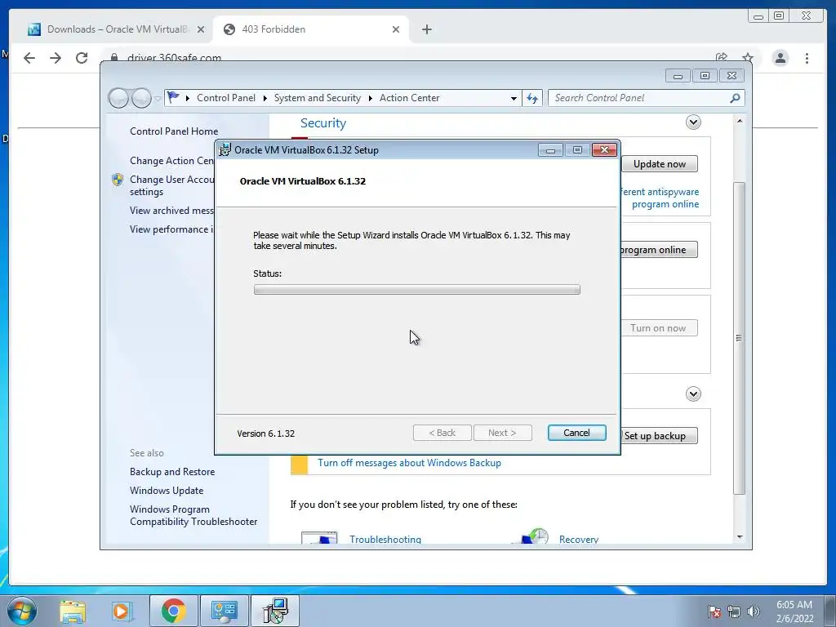The image size is (836, 627).
Task: Expand the breadcrumb arrow after System and Security
Action: (370, 98)
